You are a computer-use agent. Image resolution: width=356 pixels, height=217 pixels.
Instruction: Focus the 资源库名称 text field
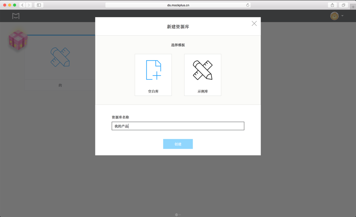click(x=178, y=126)
